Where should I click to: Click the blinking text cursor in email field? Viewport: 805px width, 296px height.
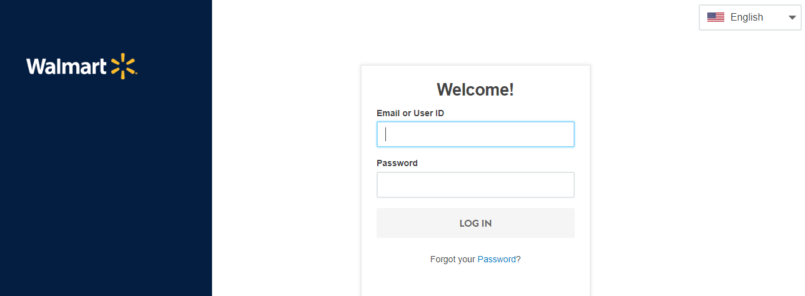[x=386, y=134]
